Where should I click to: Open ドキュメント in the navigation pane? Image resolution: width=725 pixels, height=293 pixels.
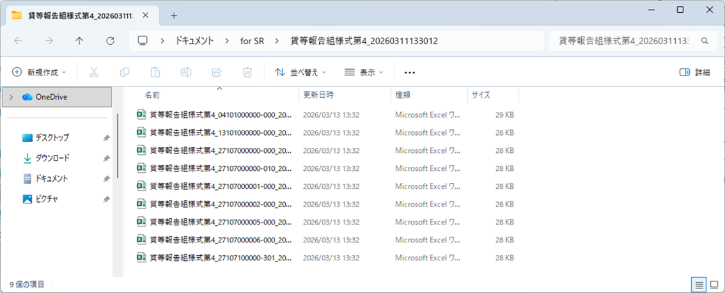pyautogui.click(x=51, y=178)
